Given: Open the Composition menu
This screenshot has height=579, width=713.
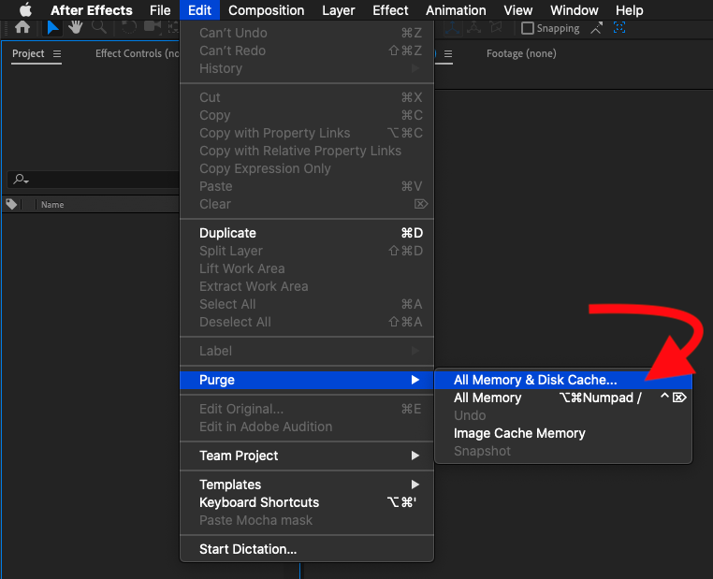Looking at the screenshot, I should click(267, 10).
